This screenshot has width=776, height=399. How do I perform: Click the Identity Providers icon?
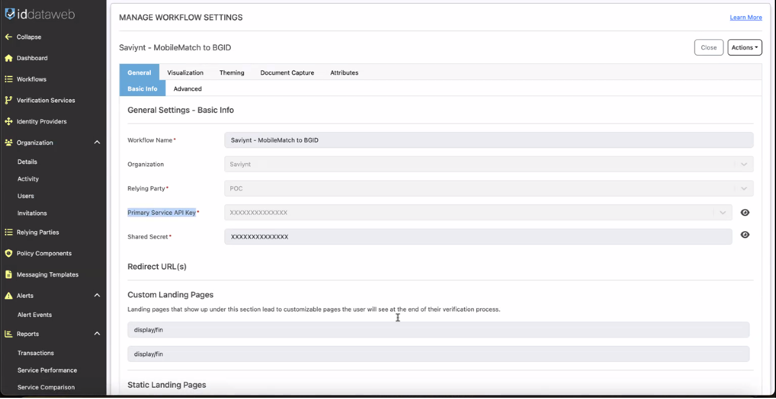coord(8,121)
